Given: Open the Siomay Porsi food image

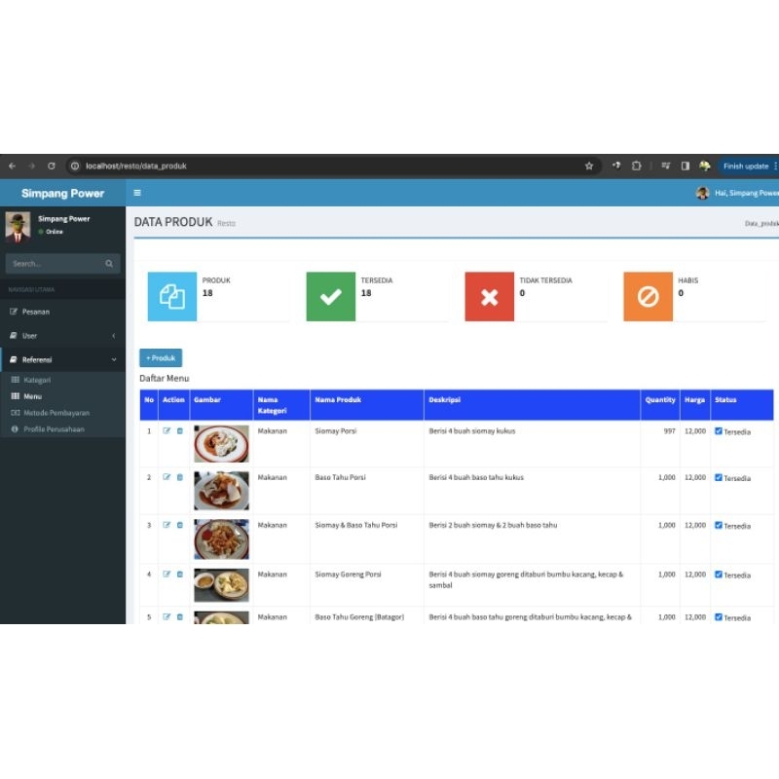Looking at the screenshot, I should pyautogui.click(x=221, y=444).
